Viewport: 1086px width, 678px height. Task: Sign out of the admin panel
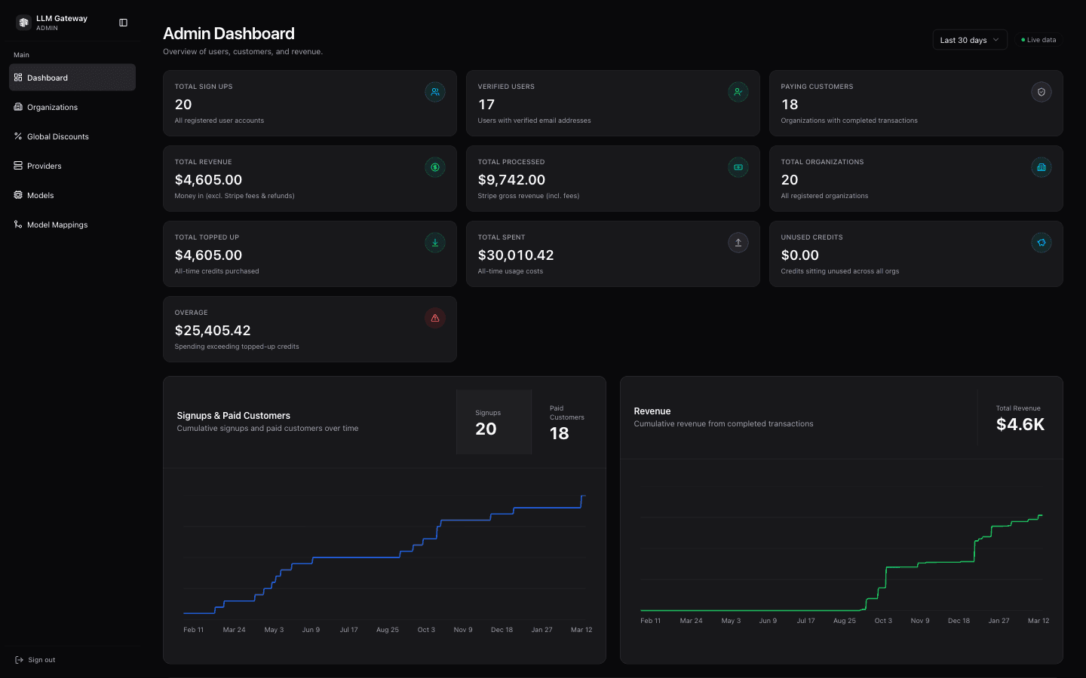tap(35, 659)
